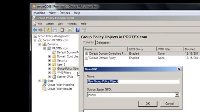Close the New GPO dialog
This screenshot has height=112, width=200.
[179, 69]
